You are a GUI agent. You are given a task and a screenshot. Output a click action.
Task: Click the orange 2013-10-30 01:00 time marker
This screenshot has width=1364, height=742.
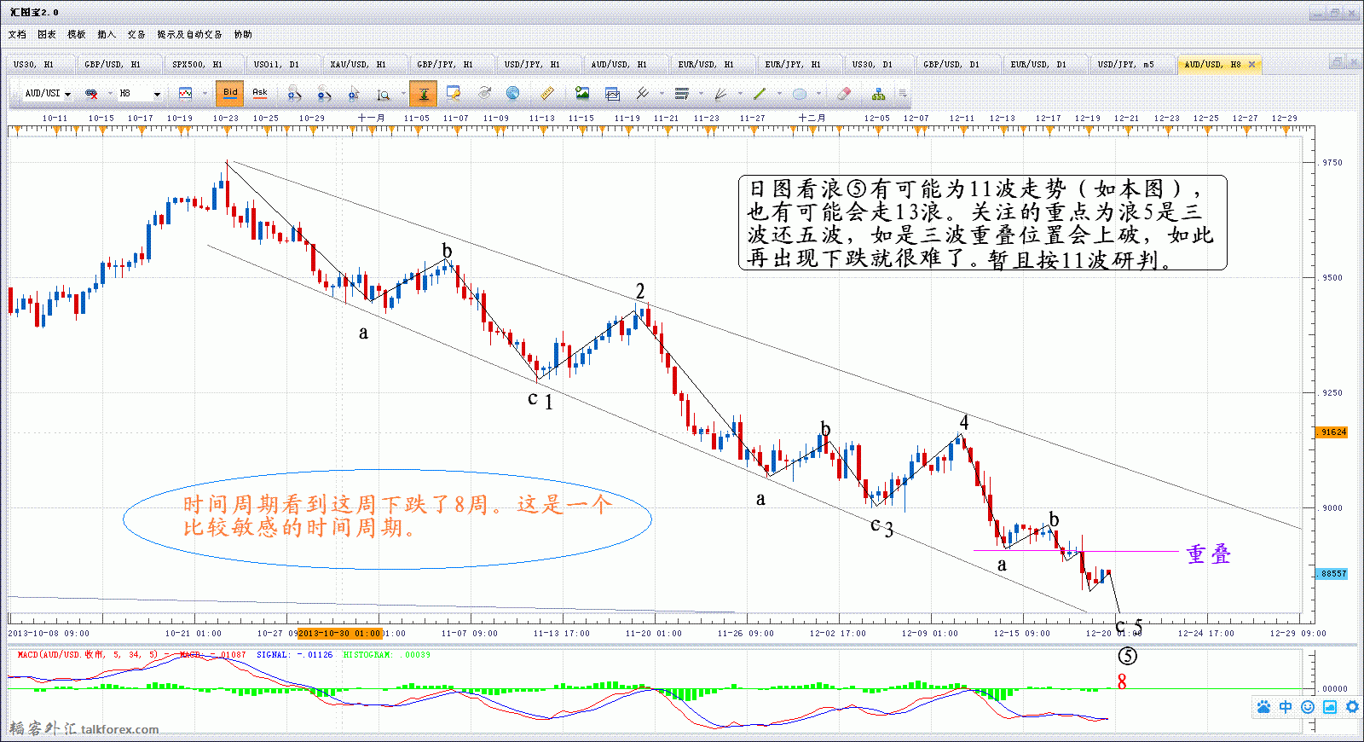coord(339,634)
